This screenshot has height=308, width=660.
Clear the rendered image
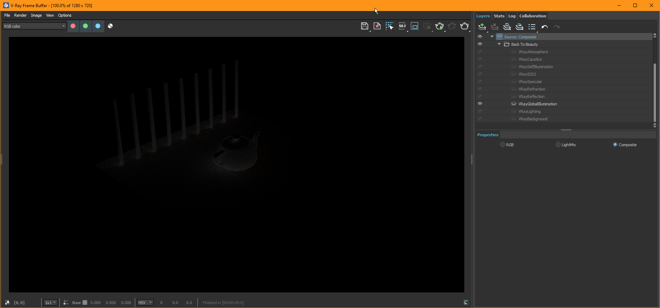pos(377,26)
